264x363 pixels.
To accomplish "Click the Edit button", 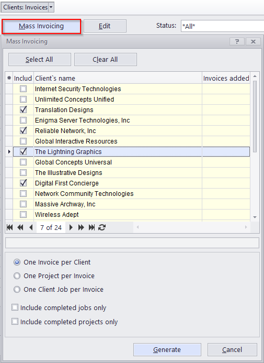I will tap(105, 26).
